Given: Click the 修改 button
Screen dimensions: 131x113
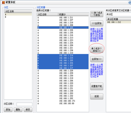Looking at the screenshot, I should tap(28, 110).
